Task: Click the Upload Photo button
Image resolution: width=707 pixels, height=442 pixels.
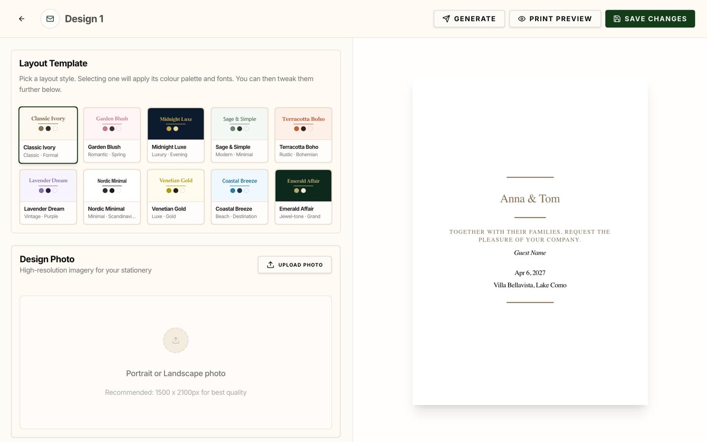Action: (295, 265)
